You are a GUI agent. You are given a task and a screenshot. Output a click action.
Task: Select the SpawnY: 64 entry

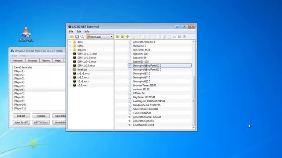(140, 57)
